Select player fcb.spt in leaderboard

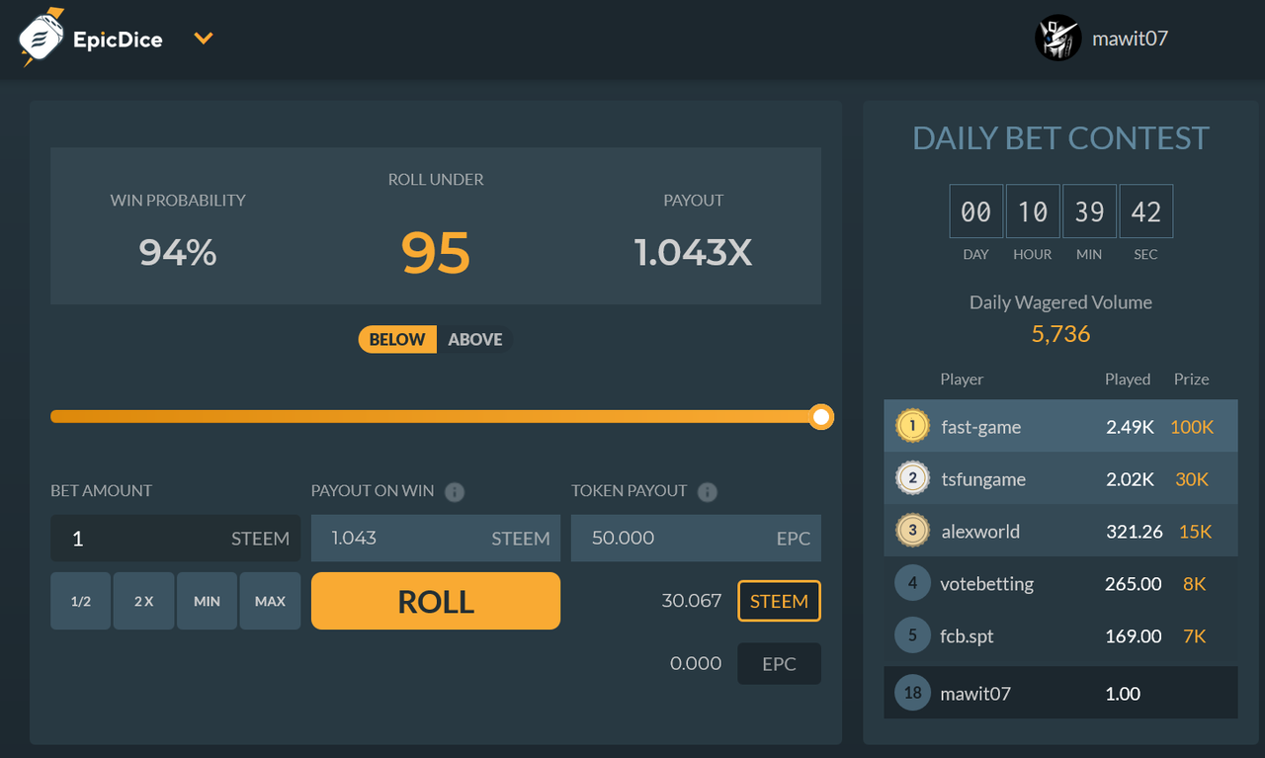pyautogui.click(x=967, y=636)
